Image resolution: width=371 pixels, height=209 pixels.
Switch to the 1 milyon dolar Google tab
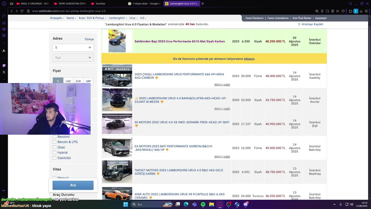(145, 3)
